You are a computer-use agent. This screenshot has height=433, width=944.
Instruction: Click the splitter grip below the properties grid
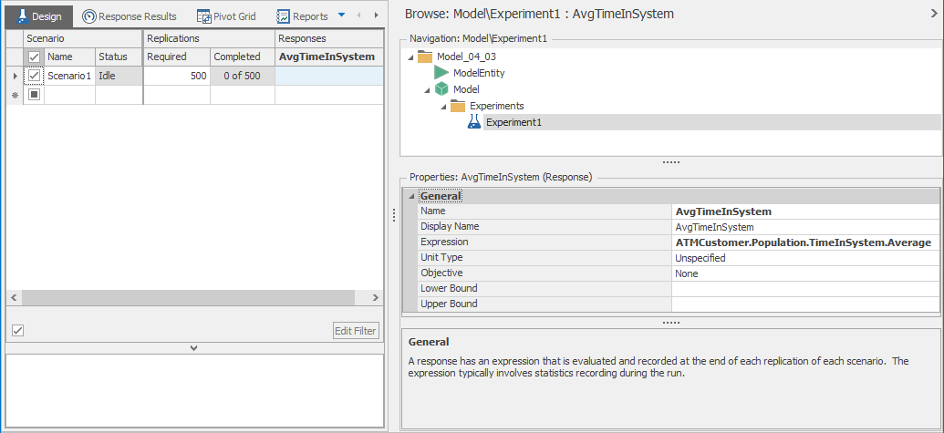[670, 323]
